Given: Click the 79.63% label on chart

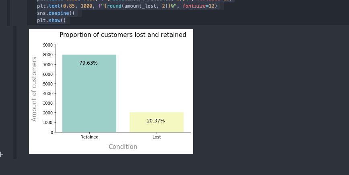Looking at the screenshot, I should (x=89, y=63).
